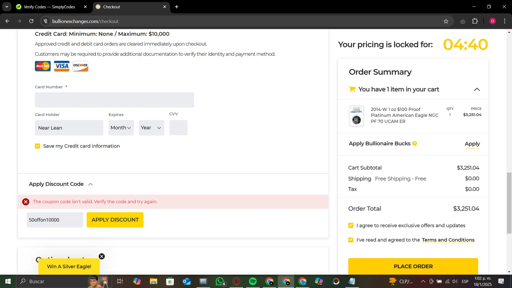Click the red coupon error icon
This screenshot has height=288, width=512.
click(26, 202)
